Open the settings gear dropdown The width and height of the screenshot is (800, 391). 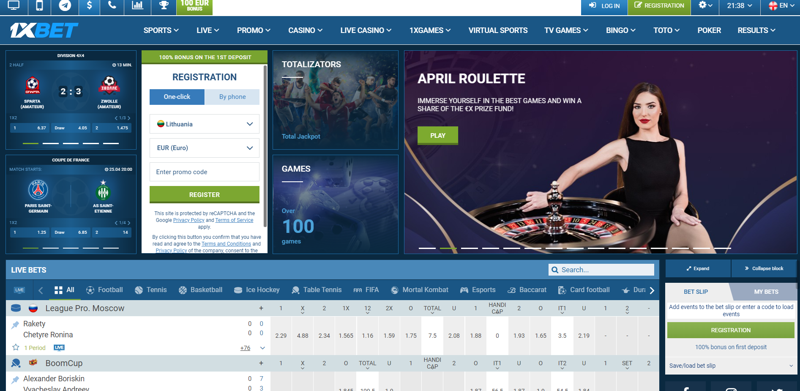click(x=705, y=5)
